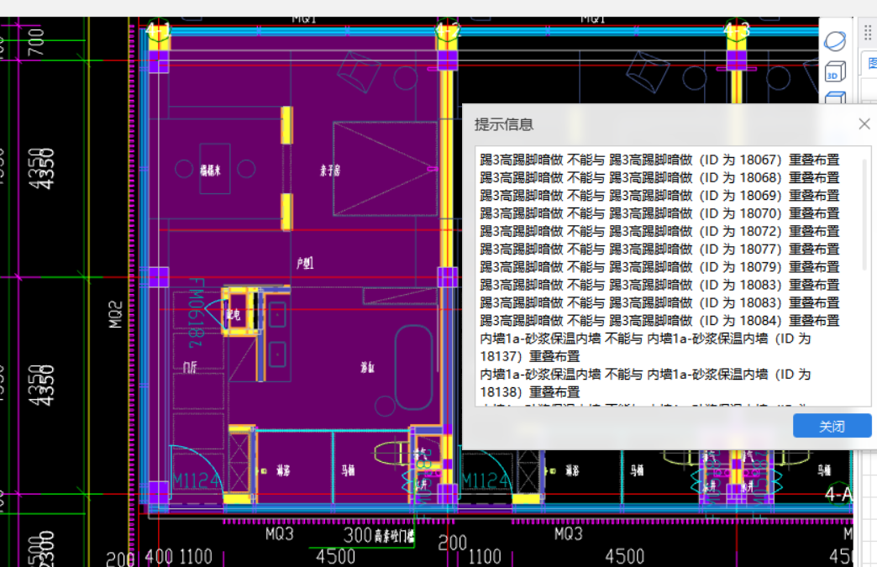Click the FM0618乙 door label in the drawing
This screenshot has width=877, height=567.
(196, 313)
